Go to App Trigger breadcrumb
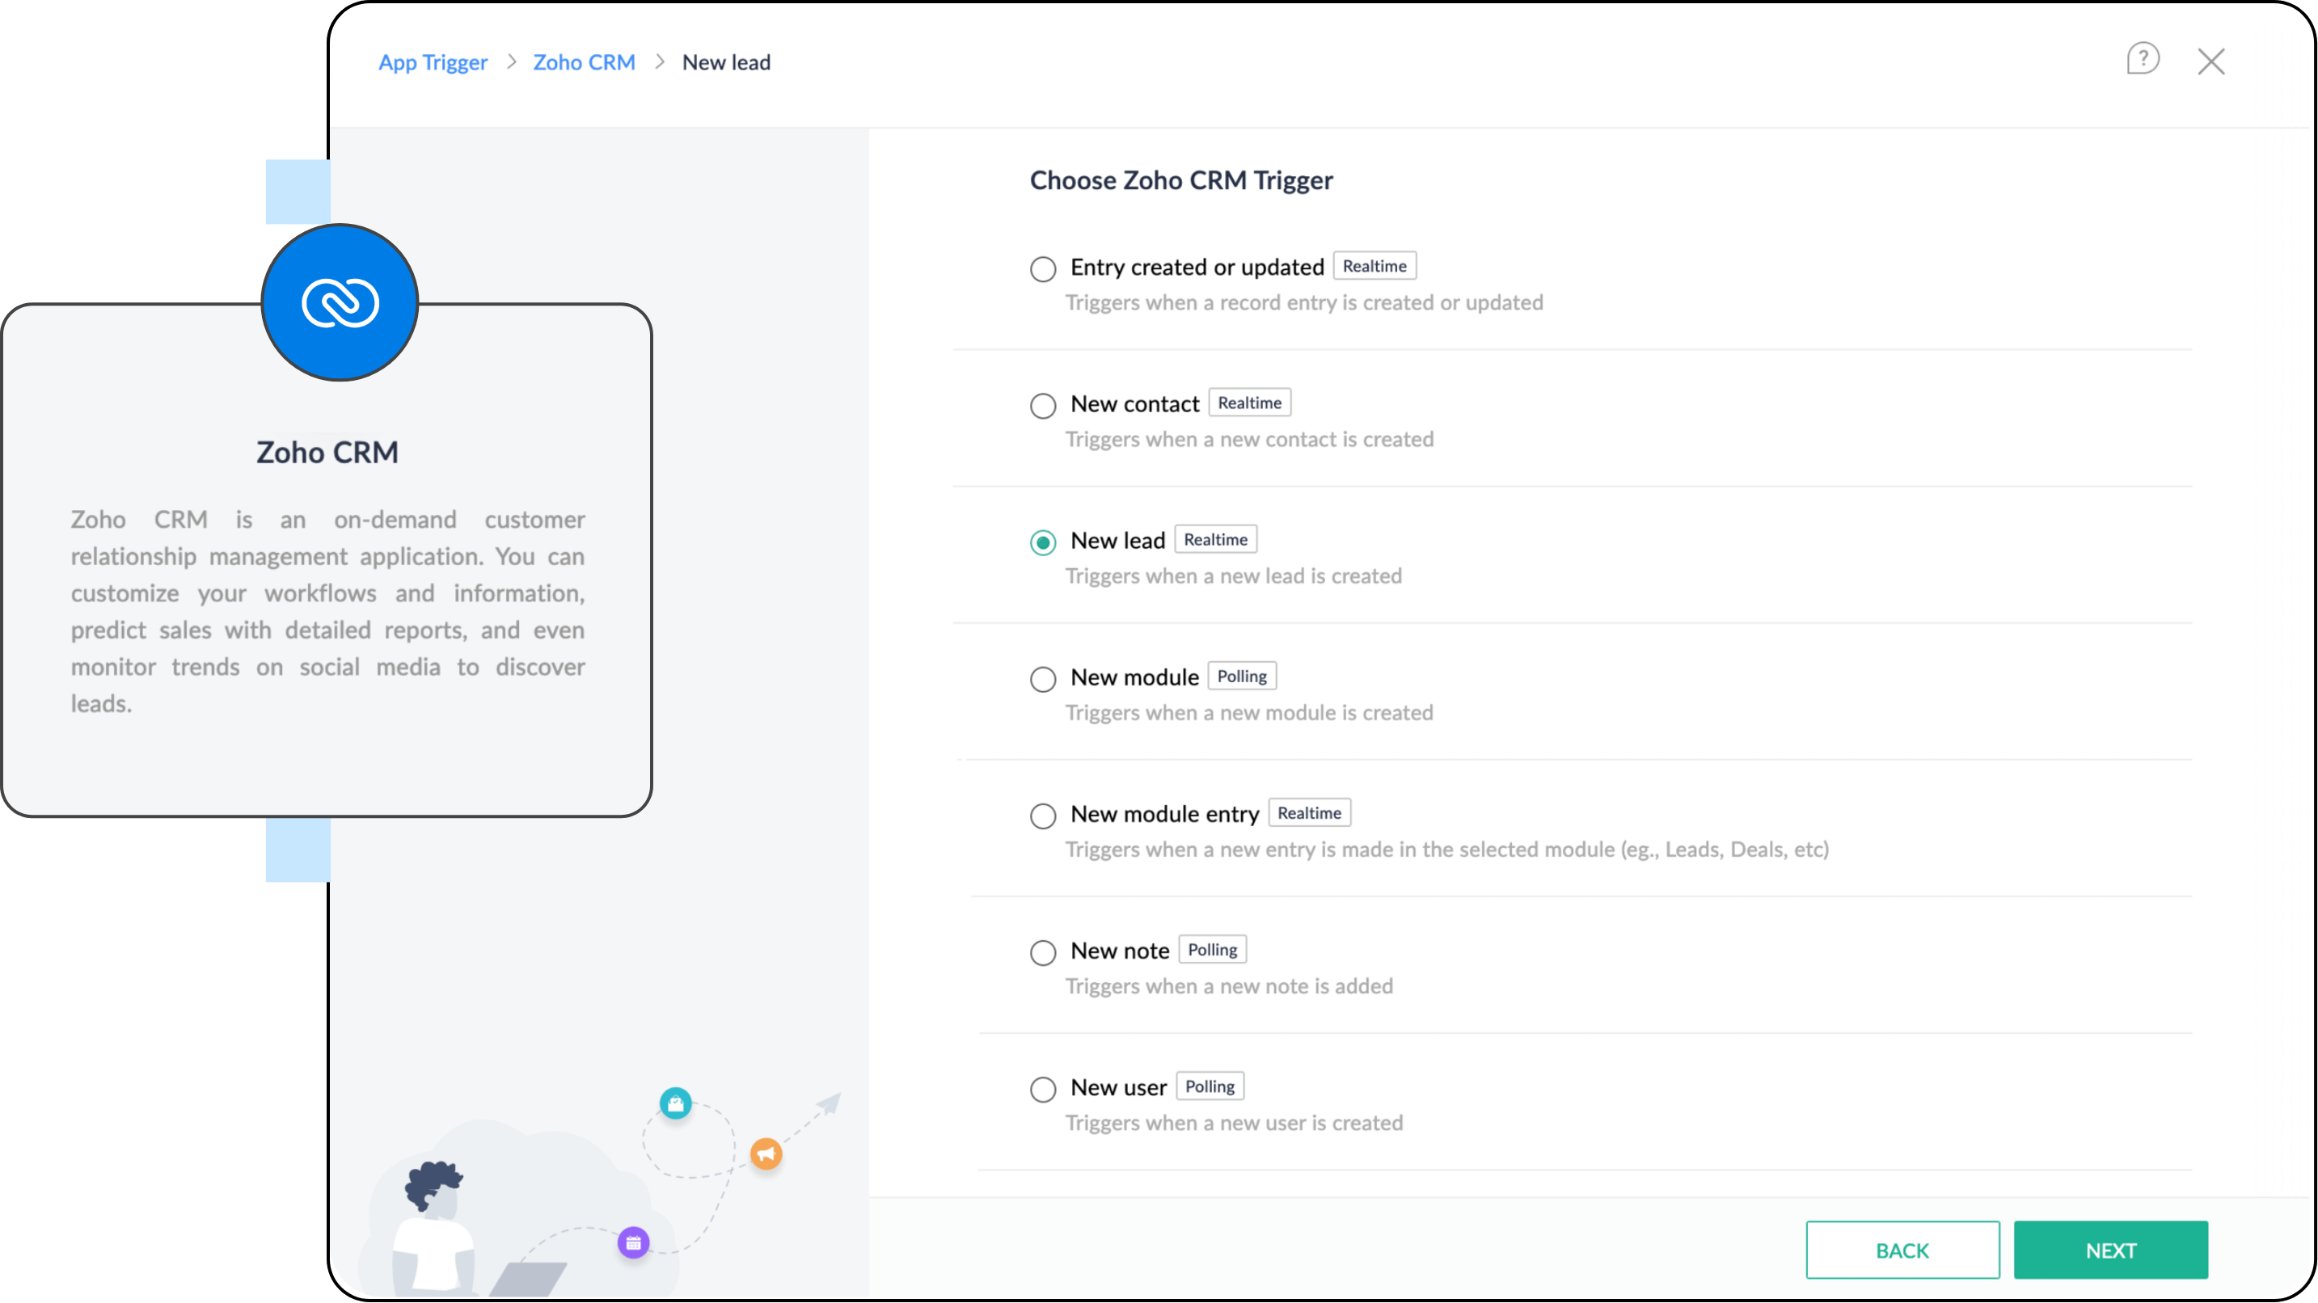The width and height of the screenshot is (2318, 1303). (x=433, y=62)
